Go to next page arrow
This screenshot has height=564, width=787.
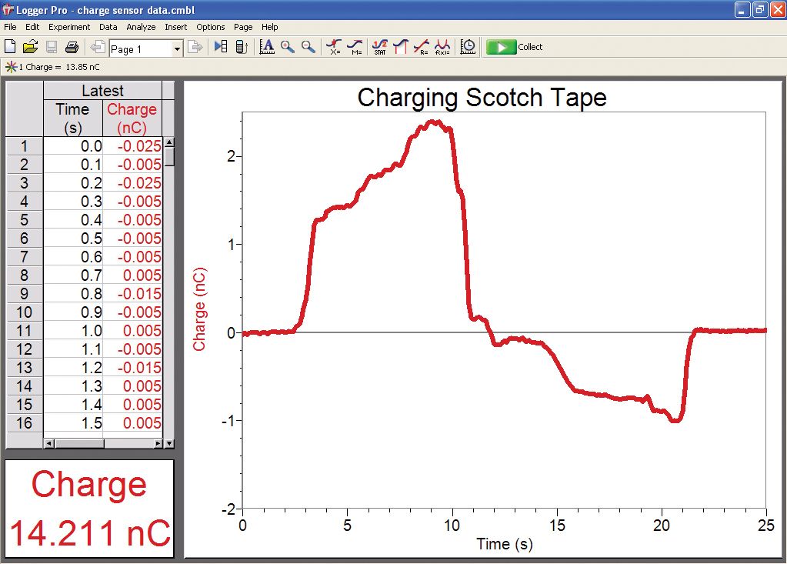pos(195,47)
